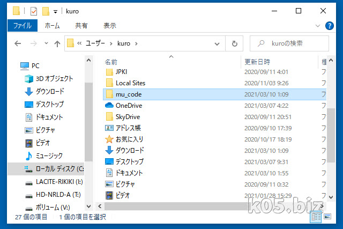The image size is (343, 229).
Task: Select ローカル ディスク (C: in navigation pane
Action: [x=46, y=169]
